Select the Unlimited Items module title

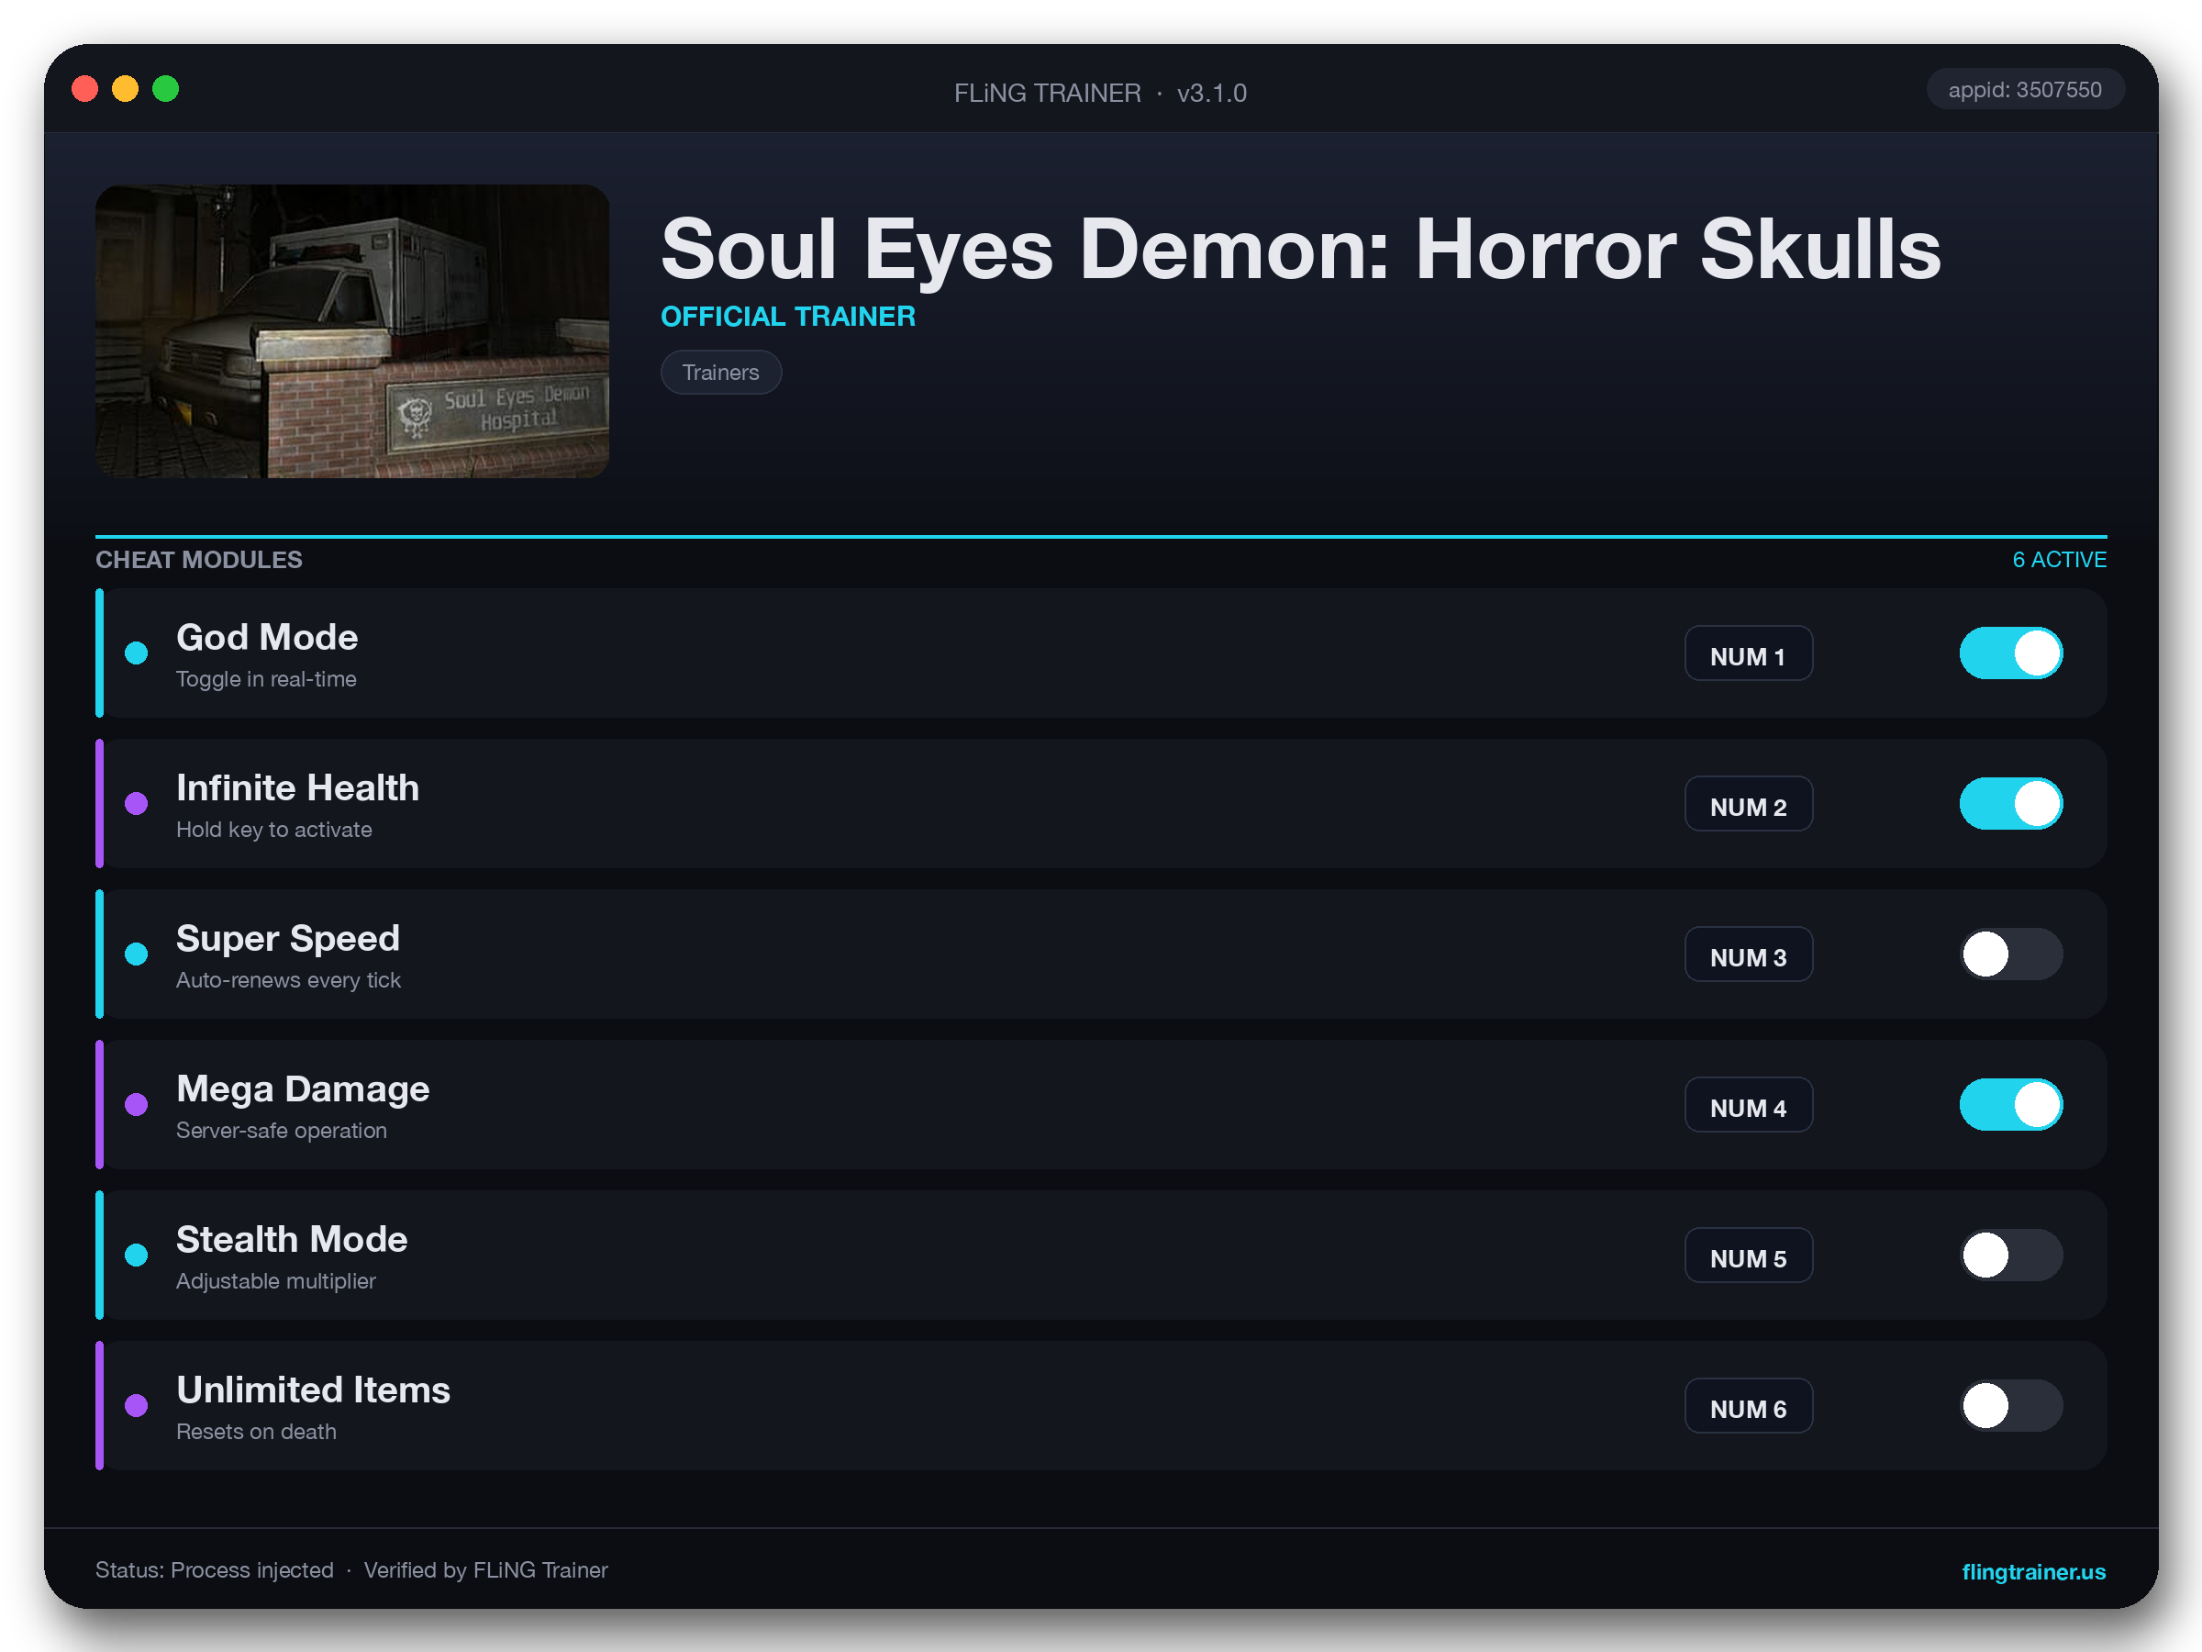(x=314, y=1390)
